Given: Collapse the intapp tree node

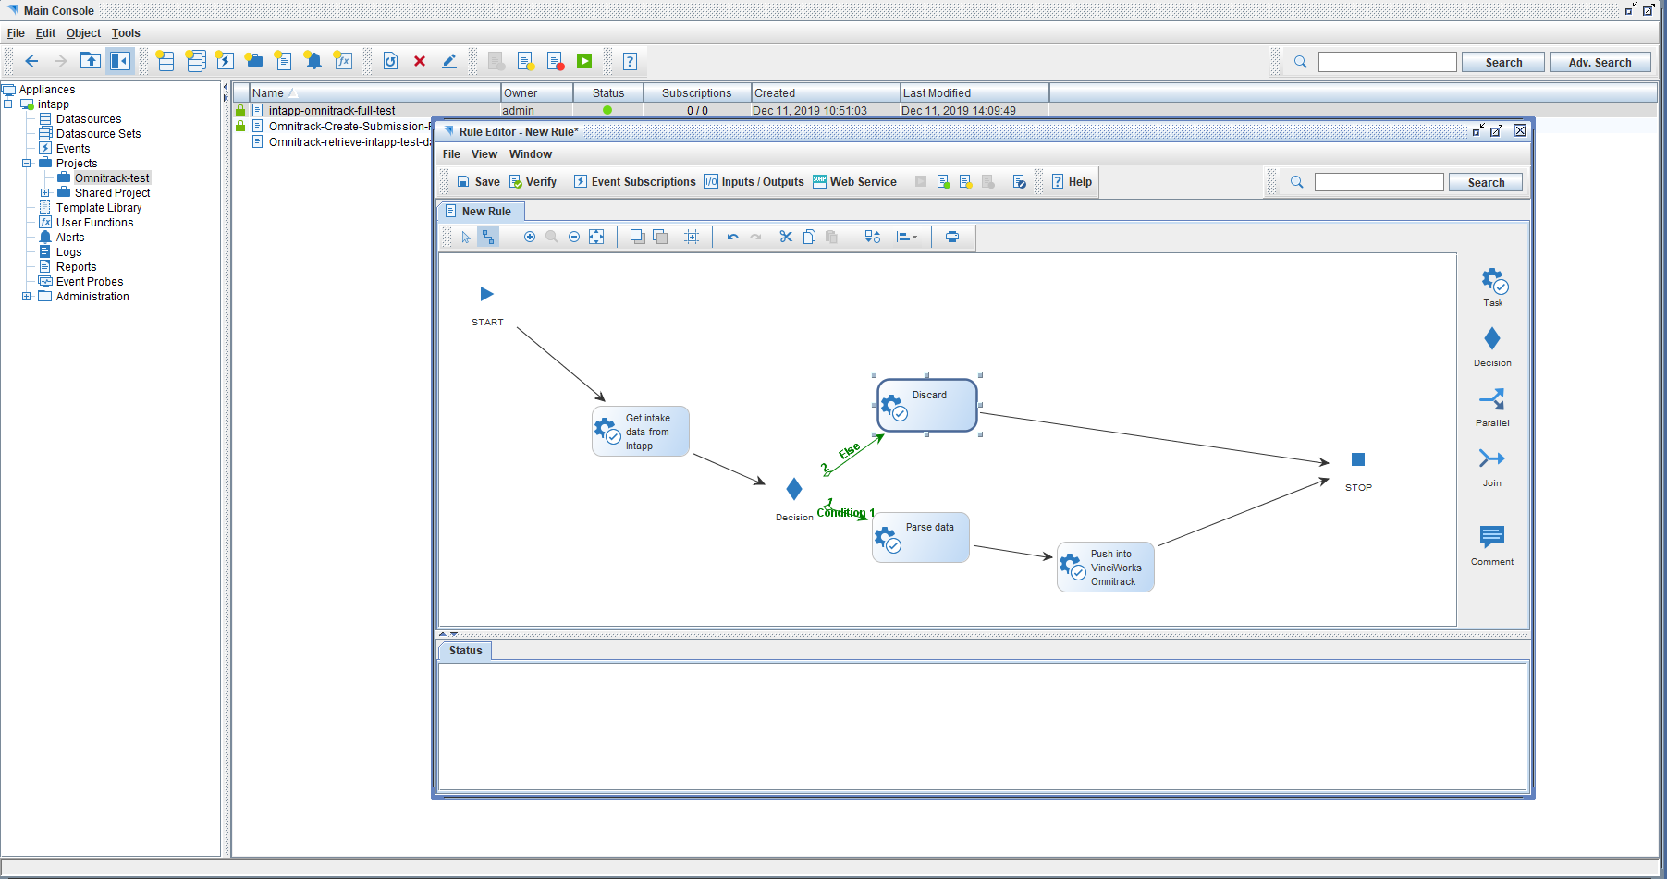Looking at the screenshot, I should click(8, 104).
